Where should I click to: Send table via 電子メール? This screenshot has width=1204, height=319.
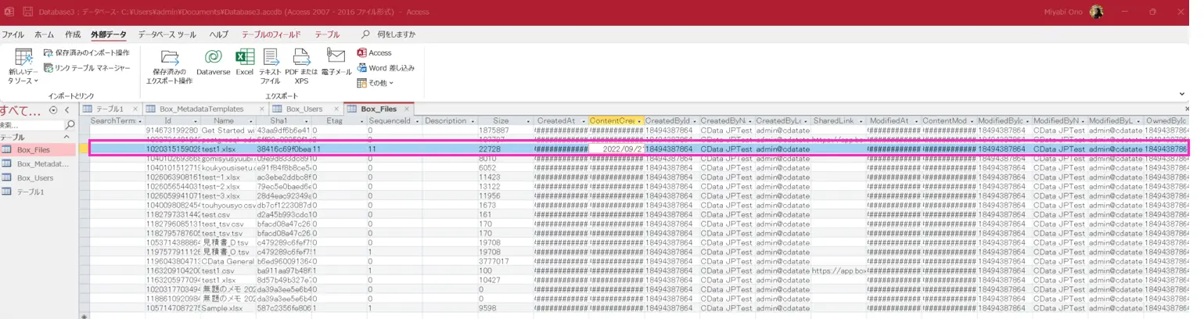336,62
